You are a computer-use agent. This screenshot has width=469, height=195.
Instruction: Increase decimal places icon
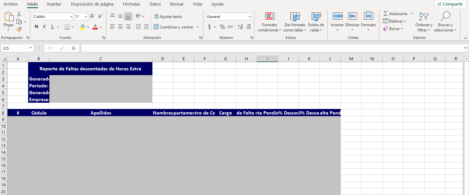tap(240, 27)
